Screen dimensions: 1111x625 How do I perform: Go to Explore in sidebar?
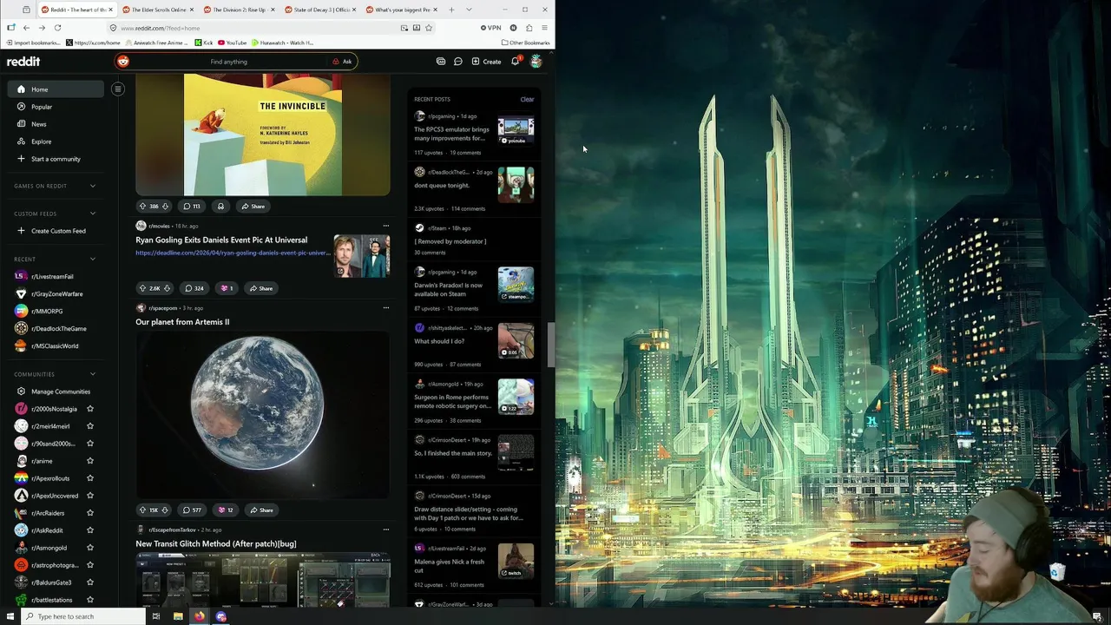(56, 141)
